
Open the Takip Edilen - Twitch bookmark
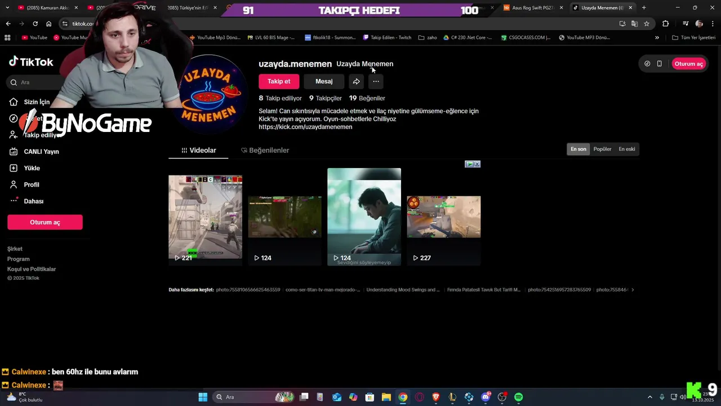[387, 38]
